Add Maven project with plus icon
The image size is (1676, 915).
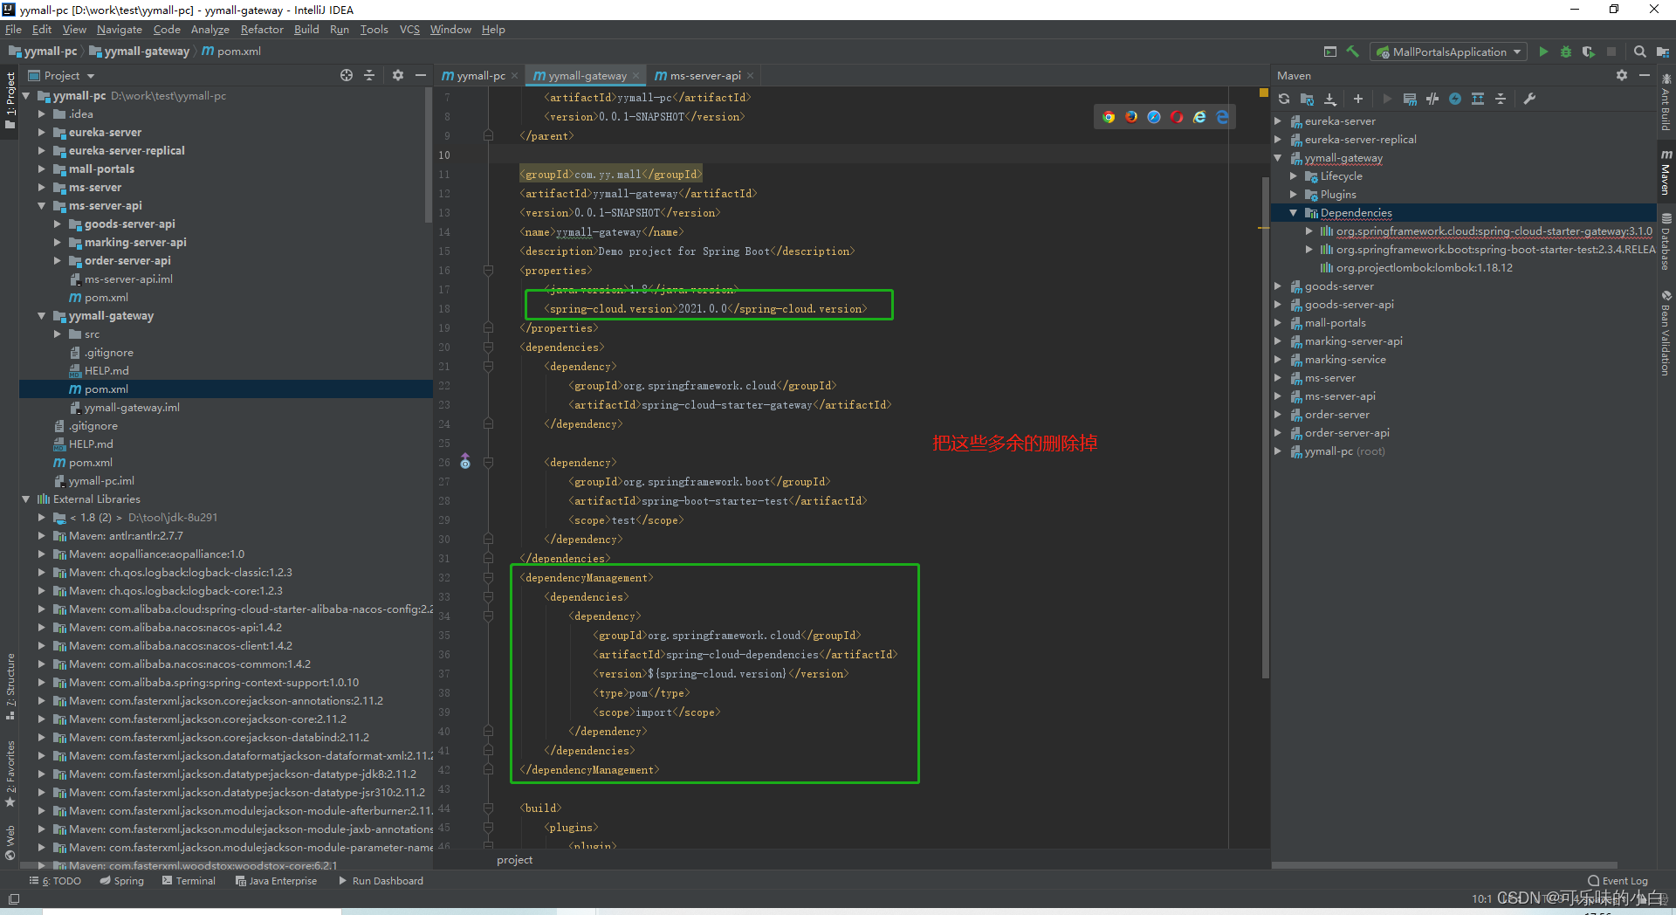point(1357,99)
